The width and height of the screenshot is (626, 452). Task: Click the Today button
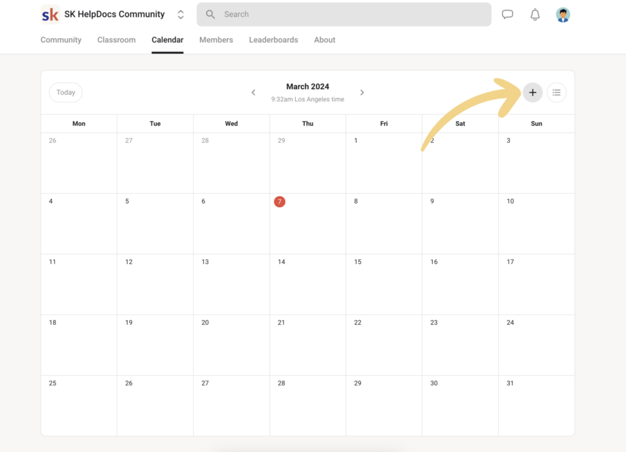pos(65,93)
